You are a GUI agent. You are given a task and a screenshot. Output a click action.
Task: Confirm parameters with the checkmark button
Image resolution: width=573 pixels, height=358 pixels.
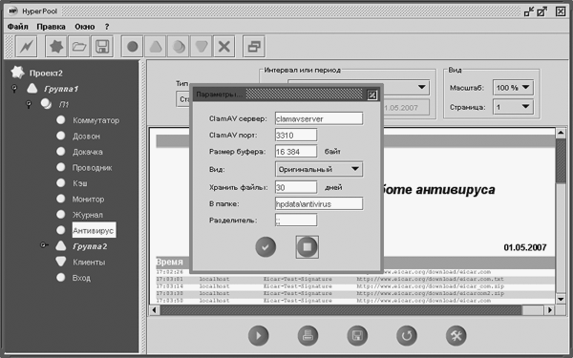(265, 247)
